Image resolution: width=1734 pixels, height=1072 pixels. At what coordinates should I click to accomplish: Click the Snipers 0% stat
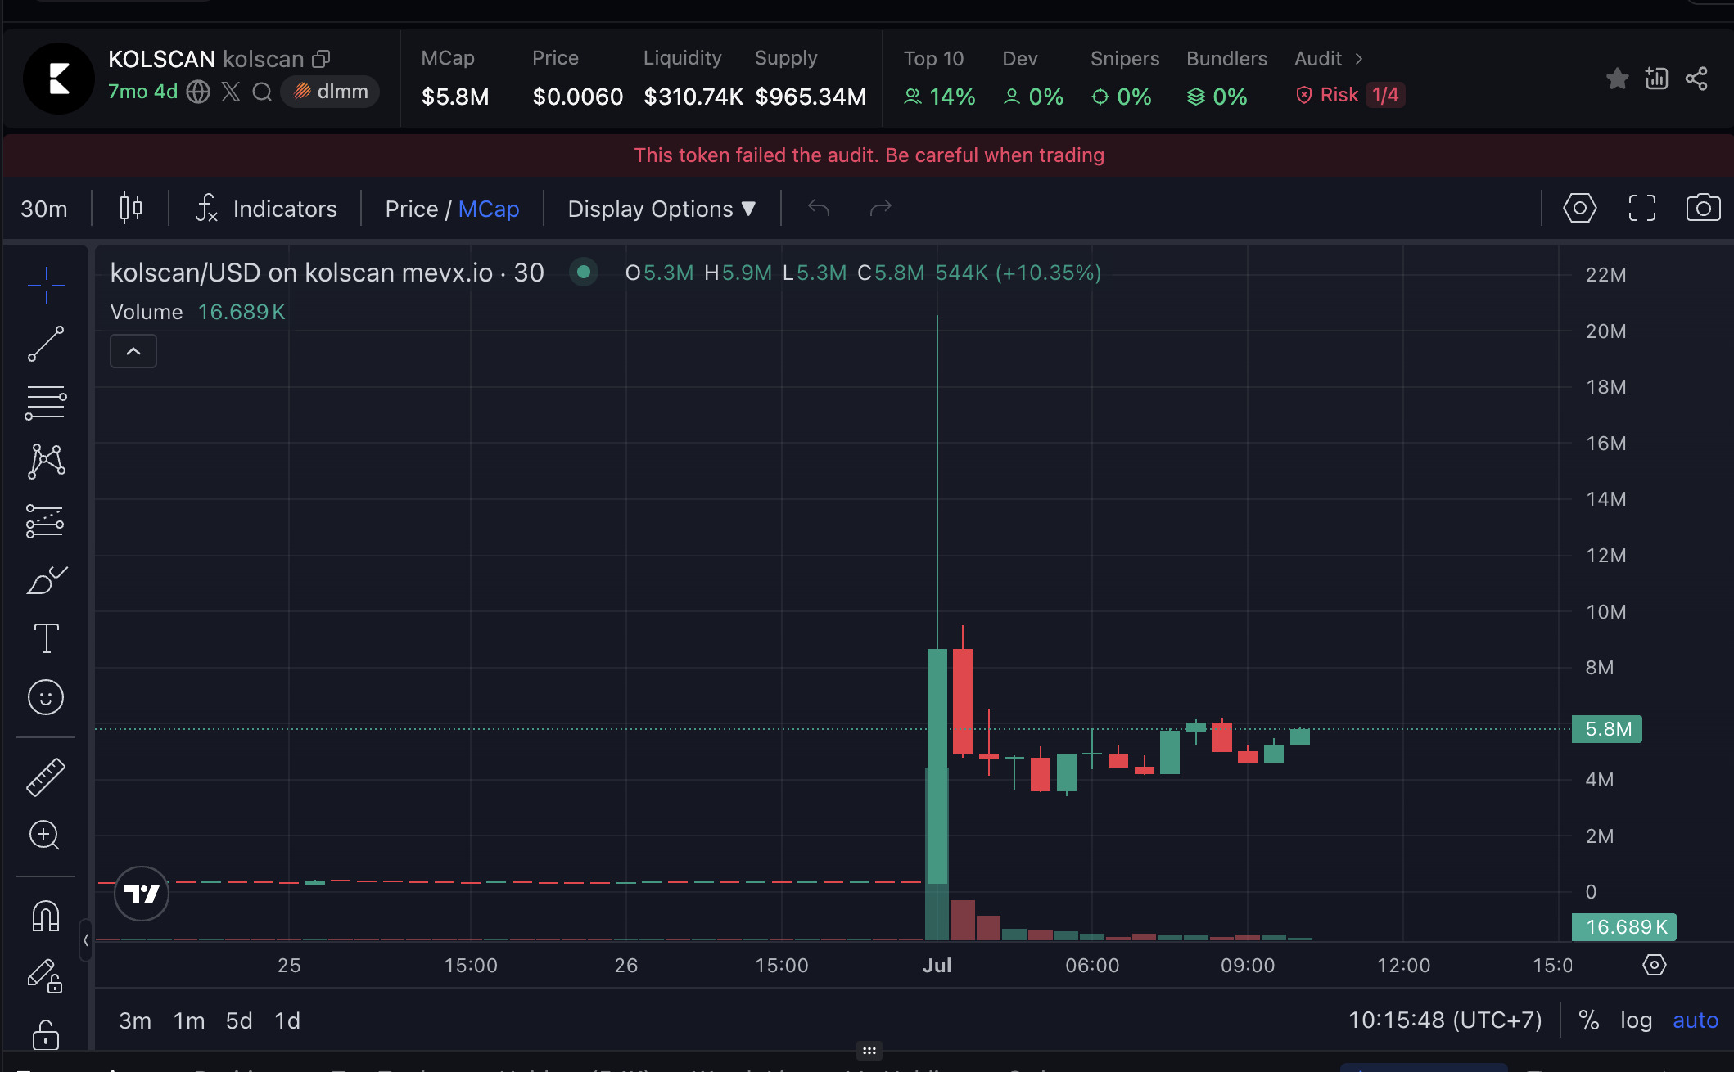(x=1124, y=79)
